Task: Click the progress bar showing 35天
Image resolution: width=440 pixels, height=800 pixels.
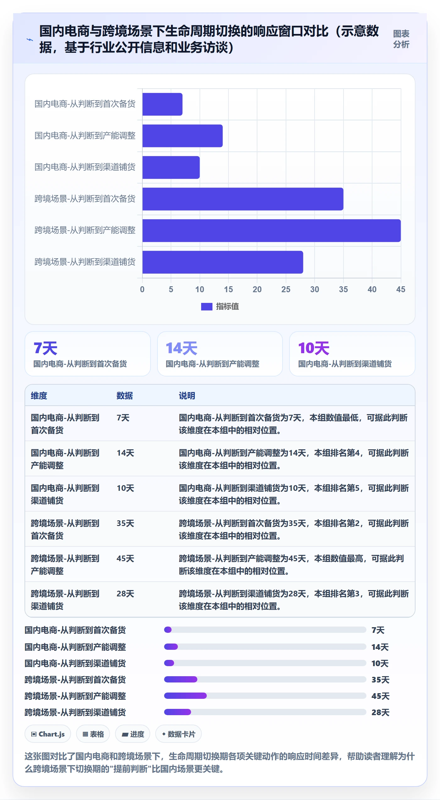Action: tap(265, 679)
